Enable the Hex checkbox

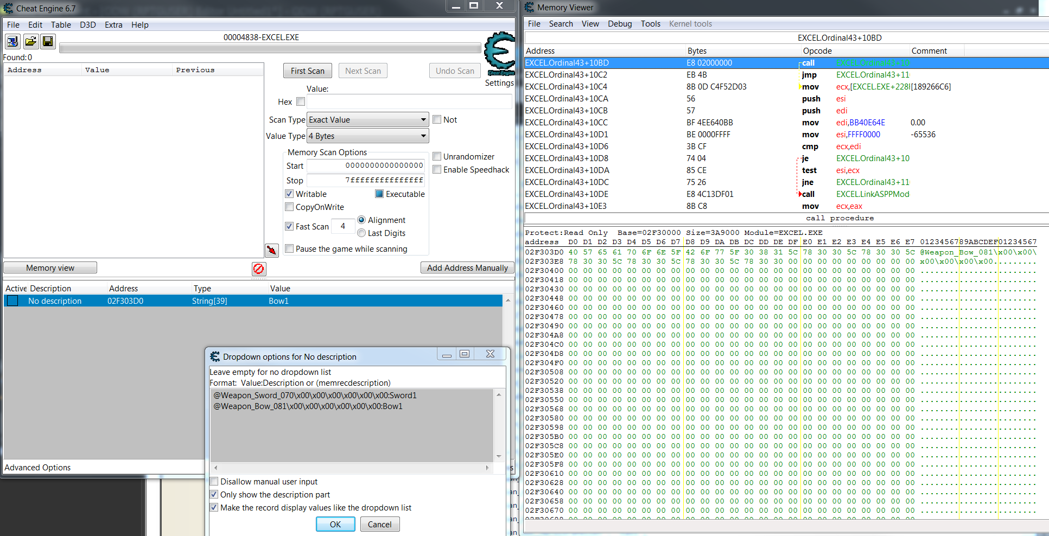(301, 101)
